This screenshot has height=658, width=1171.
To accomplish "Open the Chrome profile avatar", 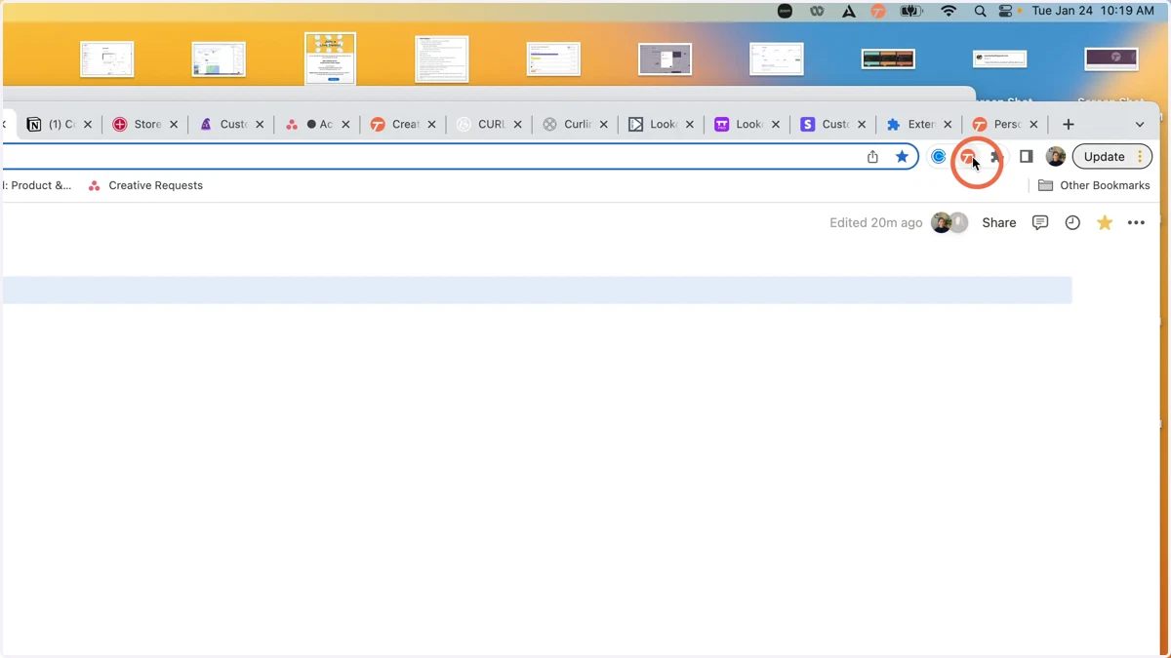I will 1055,157.
